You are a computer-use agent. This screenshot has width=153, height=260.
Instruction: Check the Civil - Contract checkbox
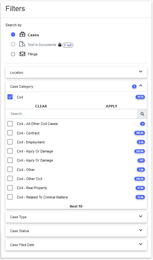tap(10, 133)
